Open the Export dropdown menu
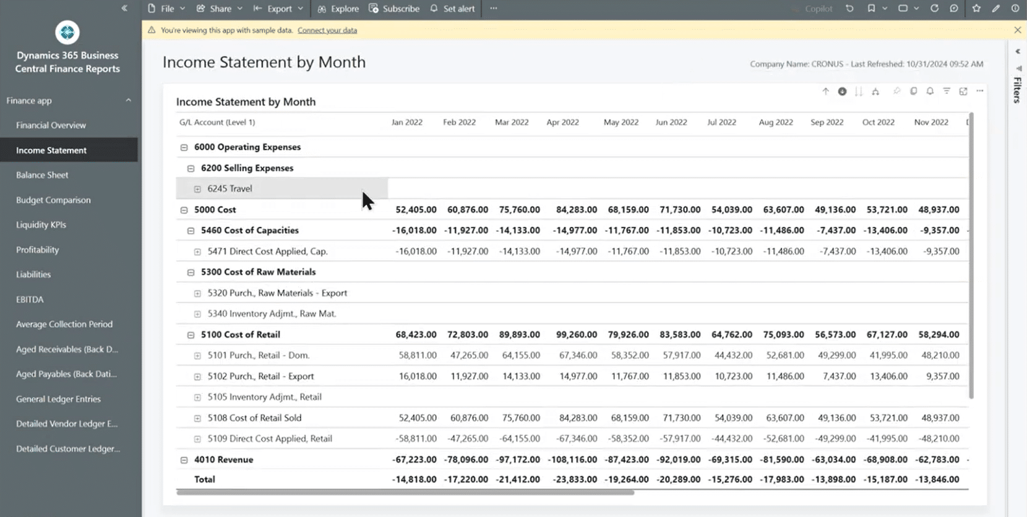Image resolution: width=1027 pixels, height=517 pixels. coord(278,9)
